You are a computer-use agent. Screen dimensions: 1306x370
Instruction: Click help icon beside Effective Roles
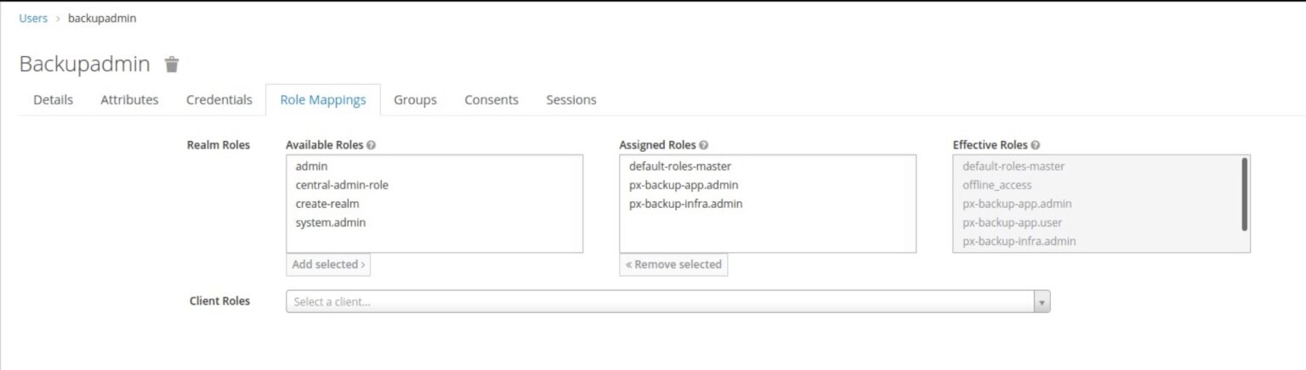tap(1036, 145)
